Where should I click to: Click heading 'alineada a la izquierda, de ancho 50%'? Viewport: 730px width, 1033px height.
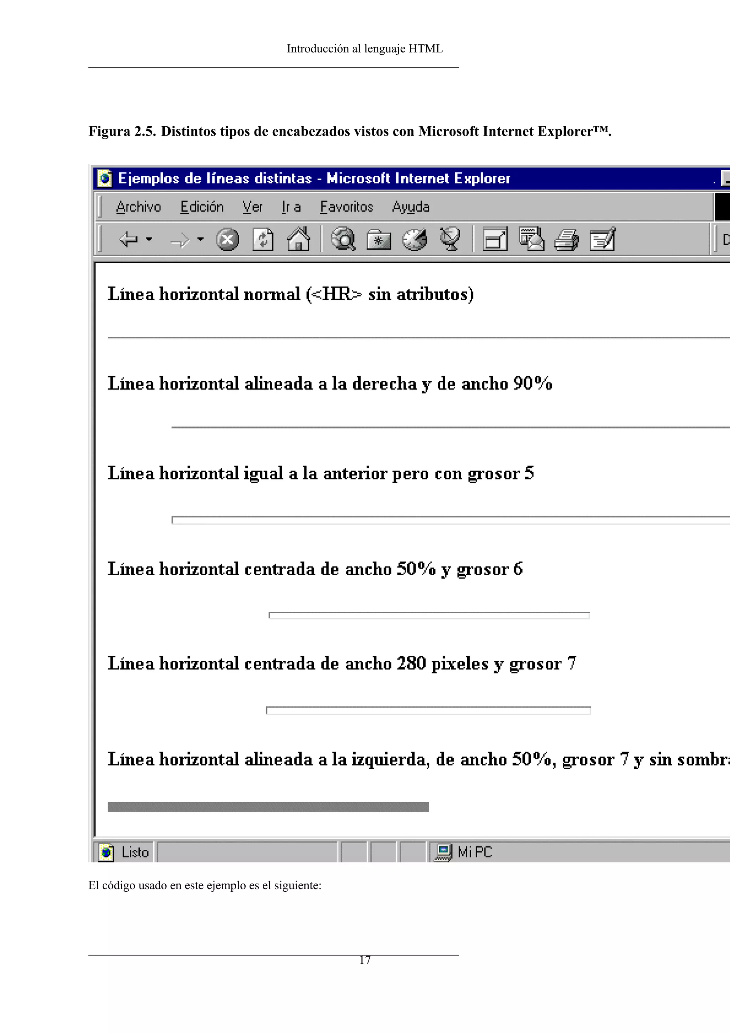418,759
